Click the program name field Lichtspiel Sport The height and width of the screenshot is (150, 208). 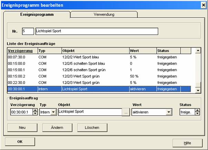click(x=96, y=32)
